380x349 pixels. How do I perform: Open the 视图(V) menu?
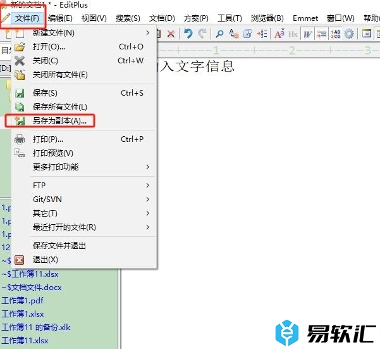coord(94,18)
